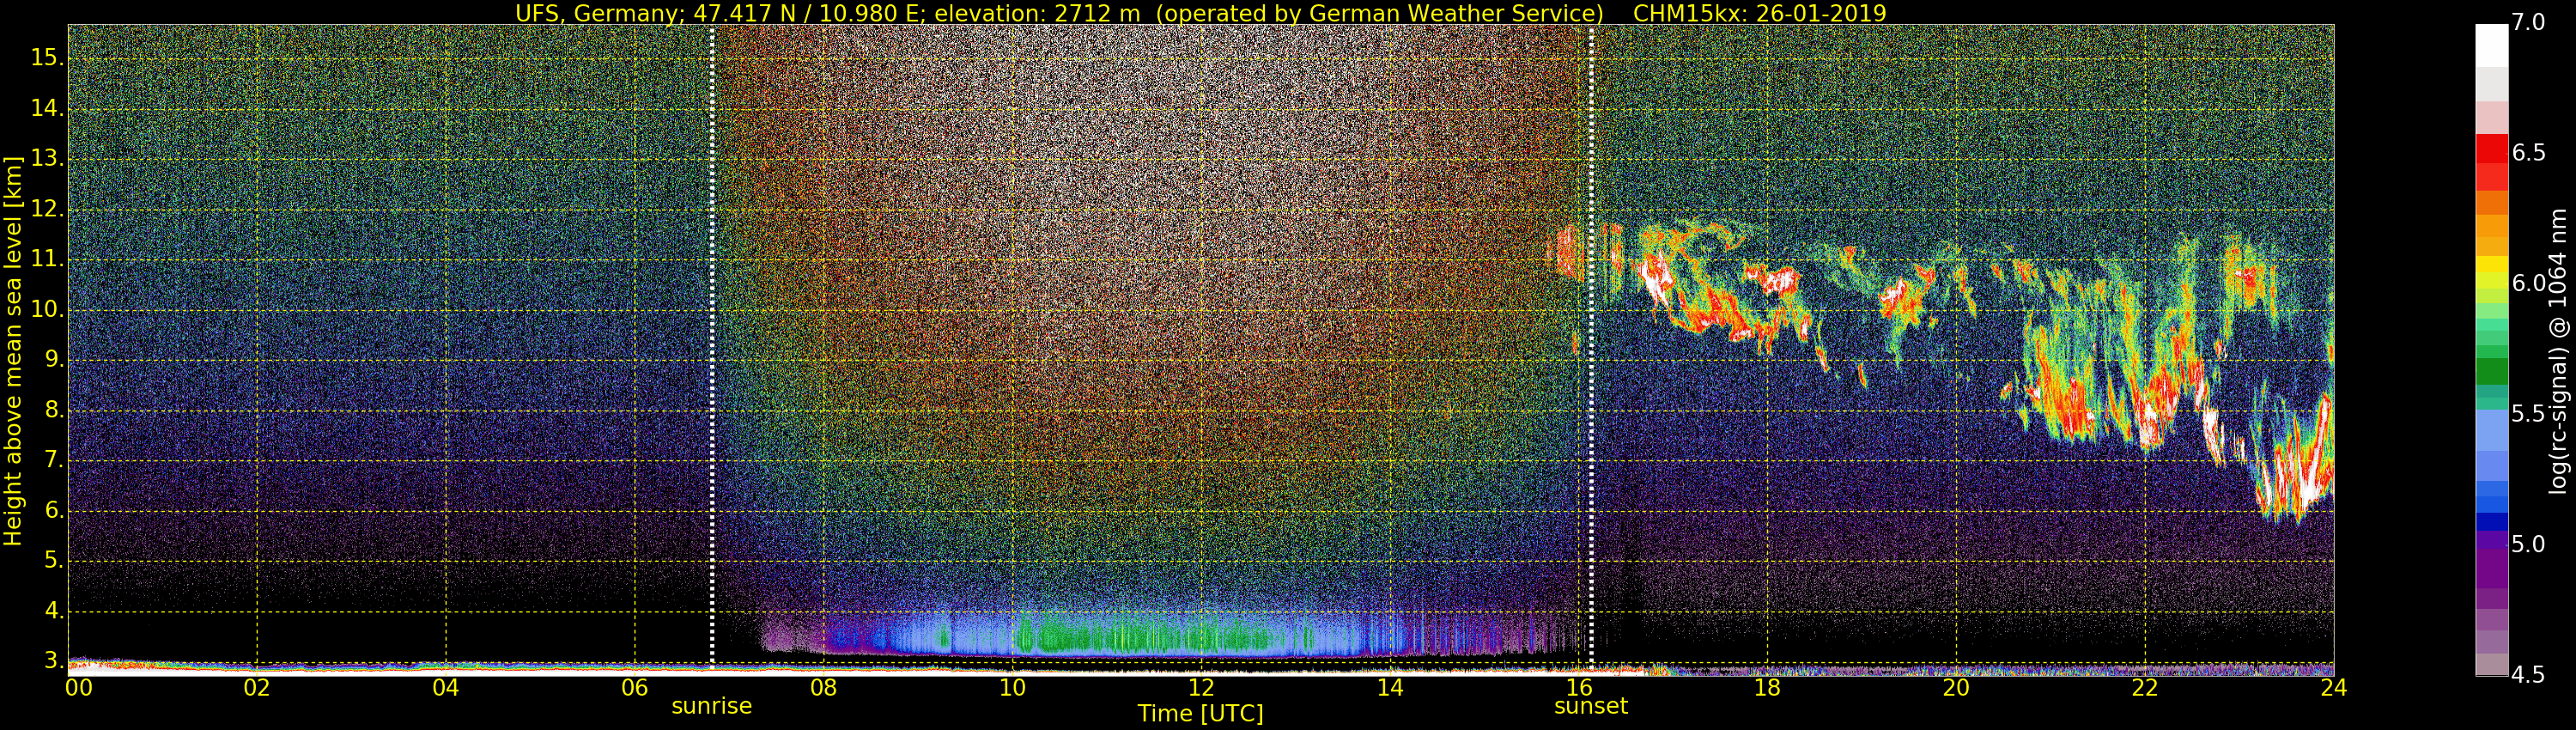This screenshot has height=730, width=2576.
Task: Click the '6.0' colorbar tick value
Action: 2529,283
